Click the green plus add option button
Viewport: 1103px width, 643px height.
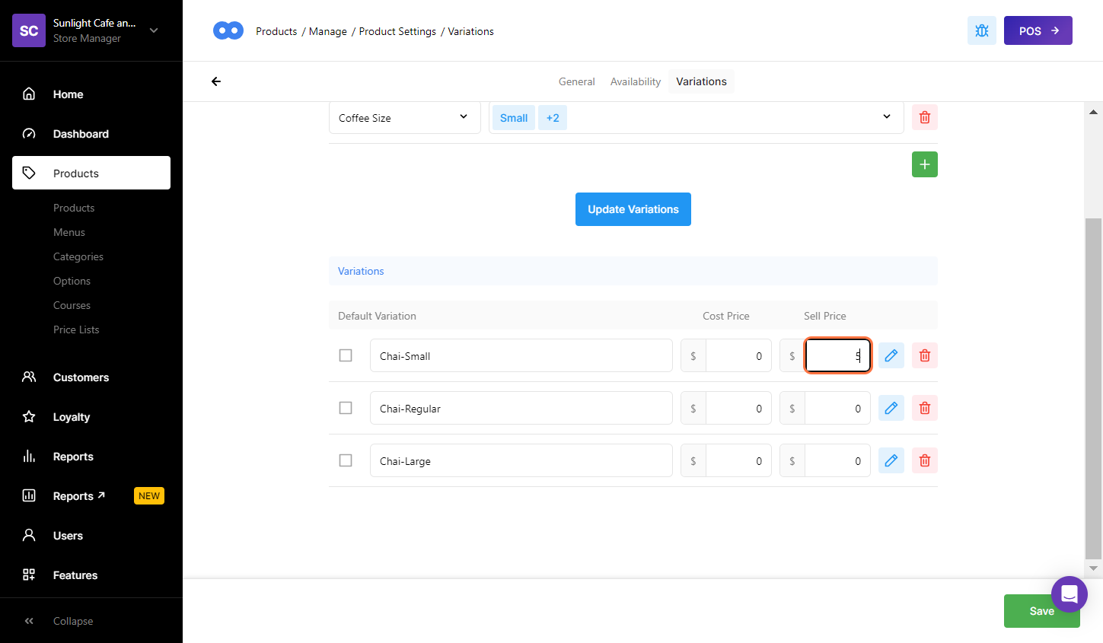[x=924, y=164]
